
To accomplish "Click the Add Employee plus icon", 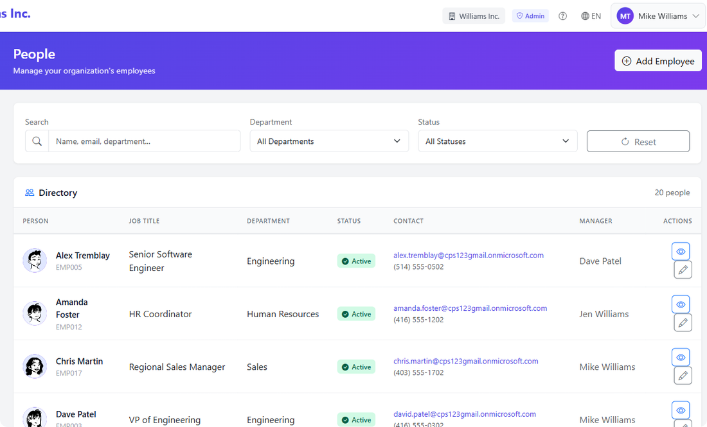I will coord(626,60).
